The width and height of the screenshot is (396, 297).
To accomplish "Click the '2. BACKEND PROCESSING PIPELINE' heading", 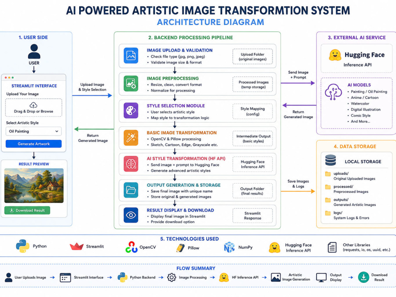I will [190, 37].
